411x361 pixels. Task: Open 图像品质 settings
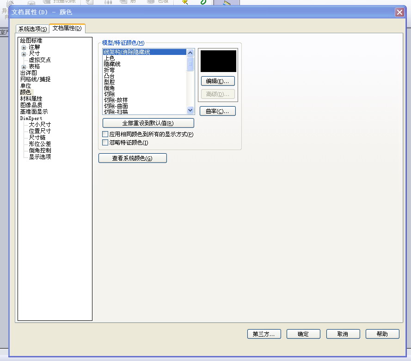31,105
